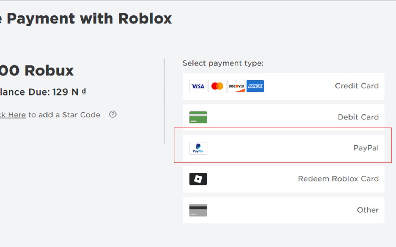Screen dimensions: 396x247
Task: Click the underlined currency symbol link
Action: coord(84,92)
